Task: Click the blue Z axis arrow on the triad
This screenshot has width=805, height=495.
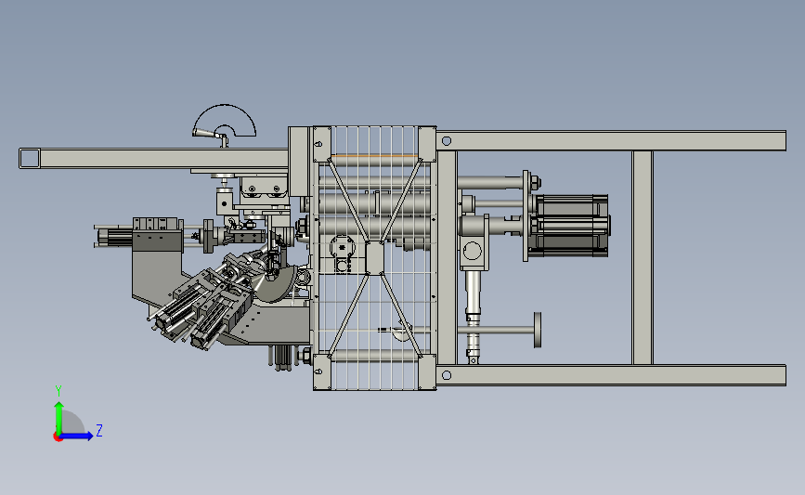Action: [77, 436]
